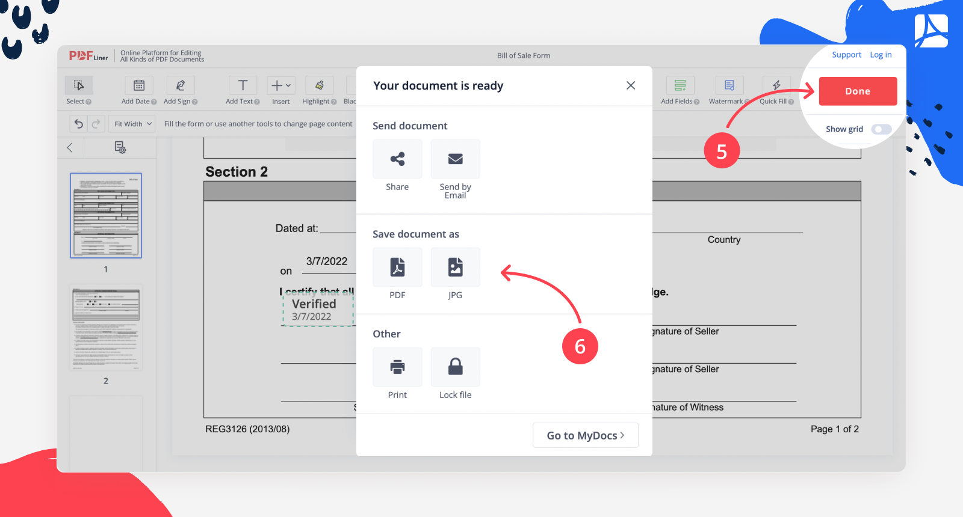Click the Share document icon
This screenshot has height=517, width=963.
coord(397,159)
